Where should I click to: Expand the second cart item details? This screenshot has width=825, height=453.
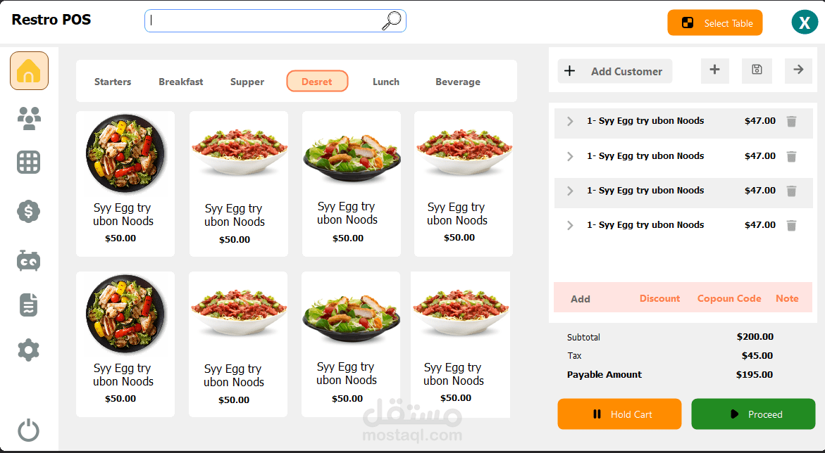coord(570,156)
